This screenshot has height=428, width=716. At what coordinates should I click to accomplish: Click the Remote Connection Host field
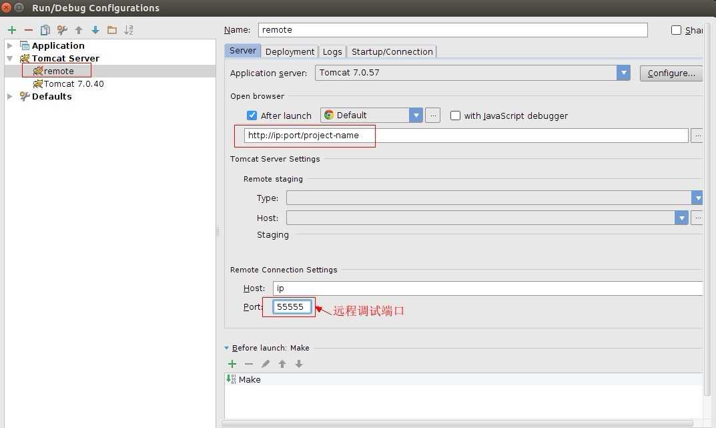[488, 288]
